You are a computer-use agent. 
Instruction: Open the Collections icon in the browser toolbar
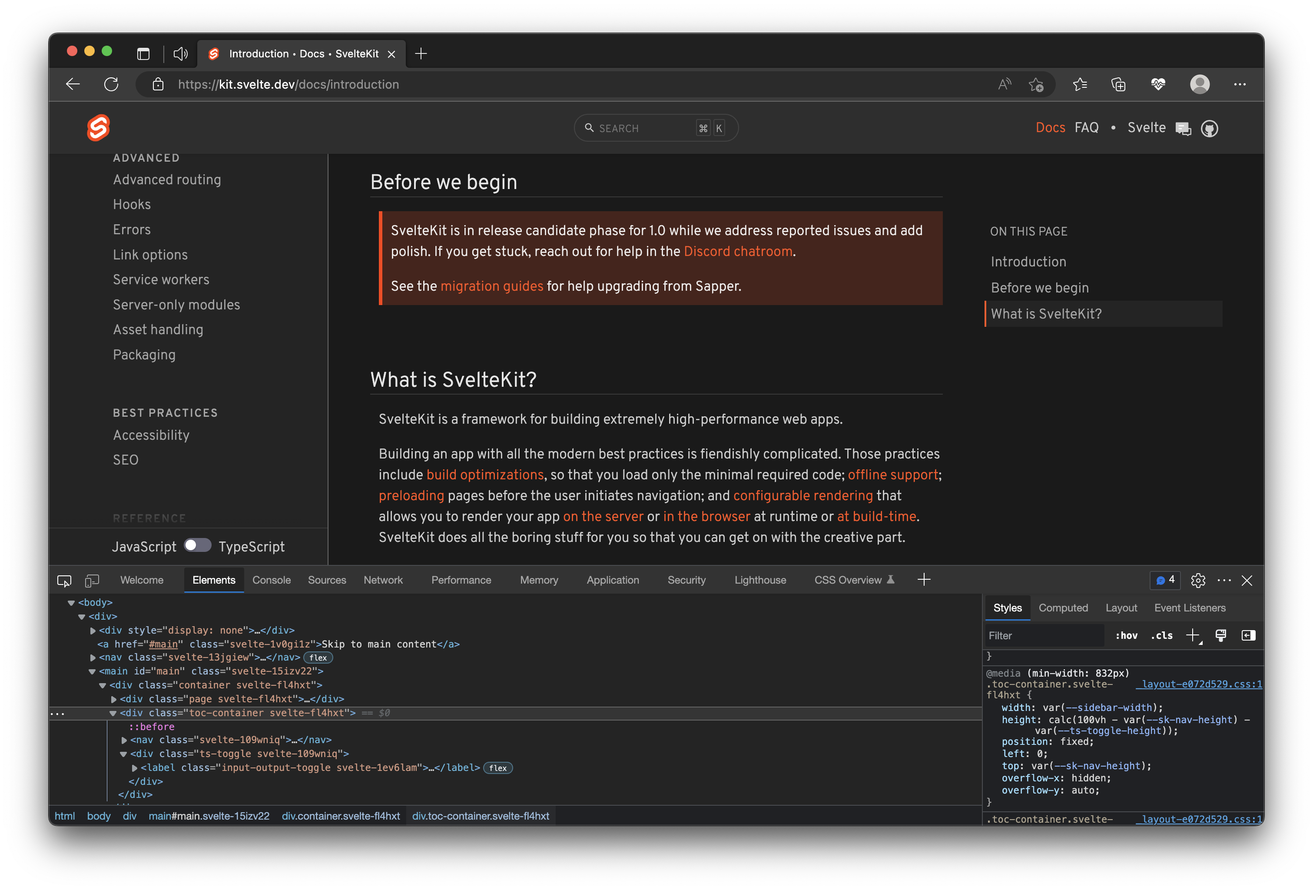pyautogui.click(x=1118, y=84)
